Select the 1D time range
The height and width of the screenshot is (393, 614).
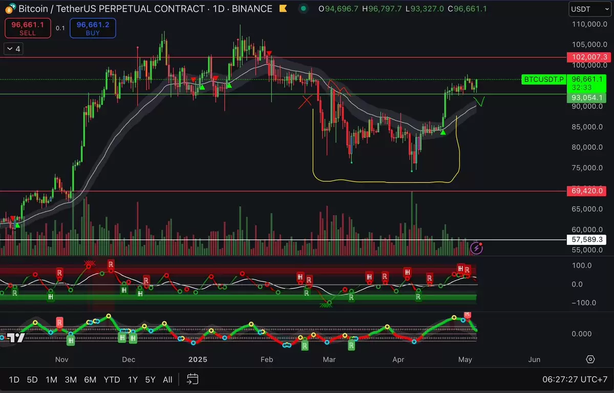pyautogui.click(x=14, y=379)
